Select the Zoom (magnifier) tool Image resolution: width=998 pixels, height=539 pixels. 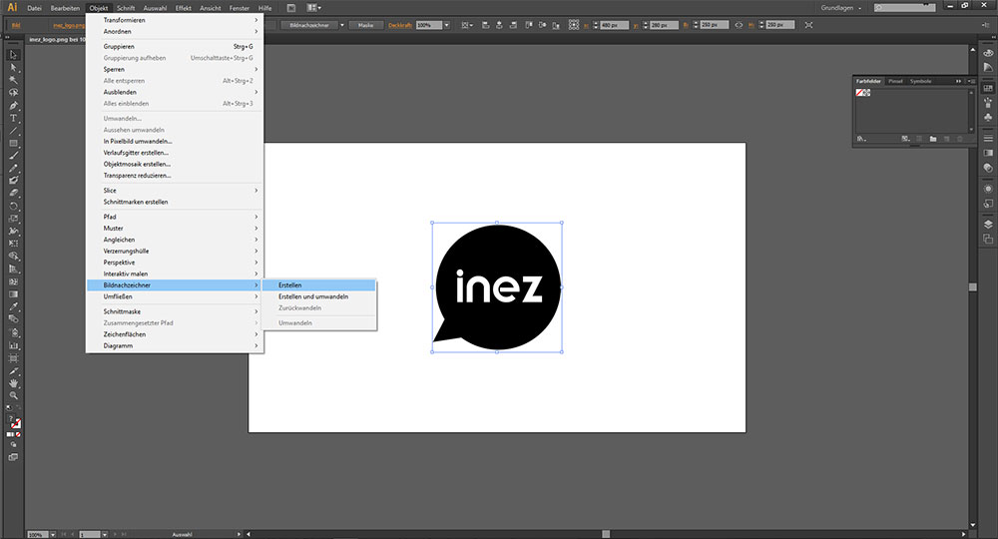click(x=13, y=396)
